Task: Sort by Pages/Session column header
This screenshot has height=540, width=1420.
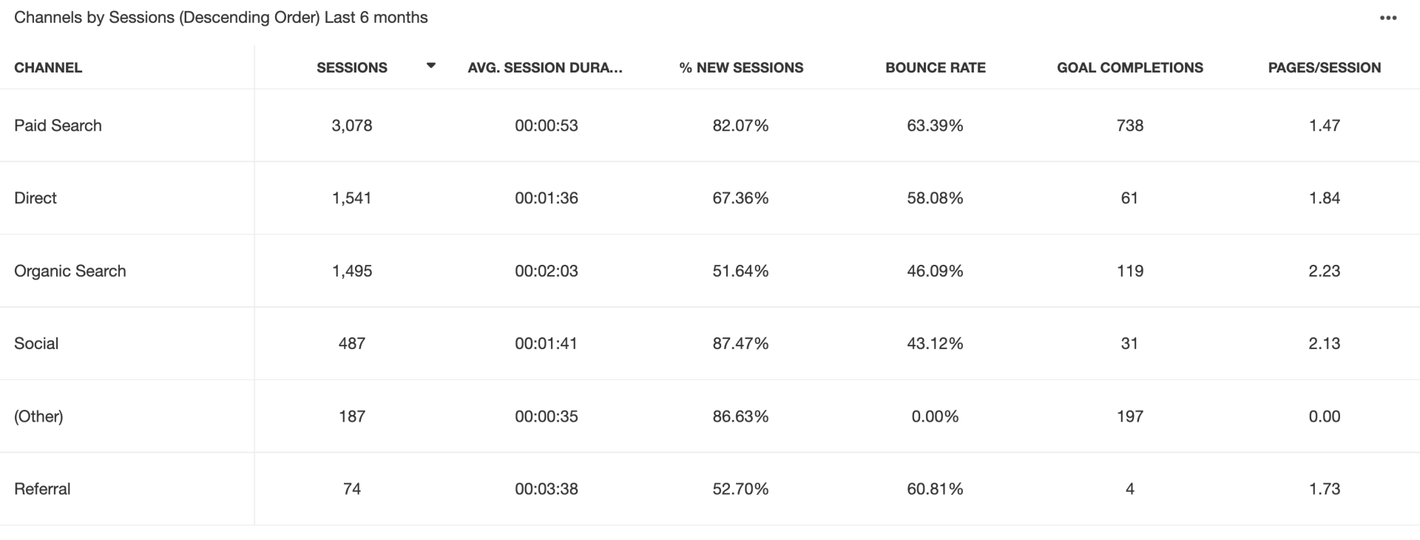Action: pyautogui.click(x=1325, y=67)
